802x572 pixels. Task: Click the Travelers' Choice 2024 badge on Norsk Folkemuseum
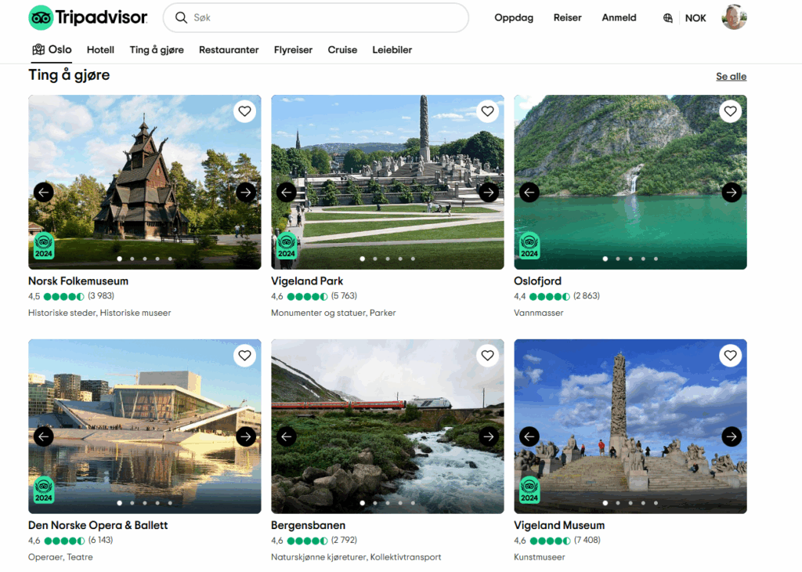click(44, 246)
